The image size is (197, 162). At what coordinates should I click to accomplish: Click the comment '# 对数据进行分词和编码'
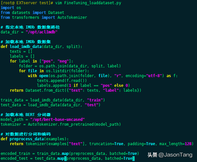(26, 134)
